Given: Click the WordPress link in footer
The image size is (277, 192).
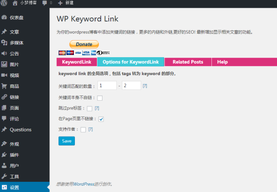Looking at the screenshot, I should click(84, 184).
